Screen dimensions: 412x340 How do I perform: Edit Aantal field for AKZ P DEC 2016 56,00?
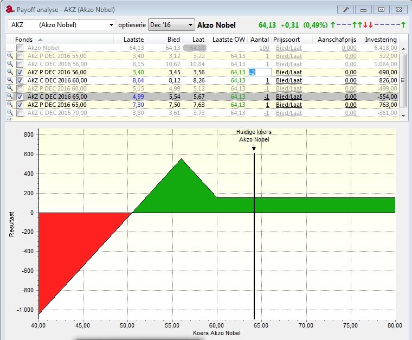tap(260, 72)
